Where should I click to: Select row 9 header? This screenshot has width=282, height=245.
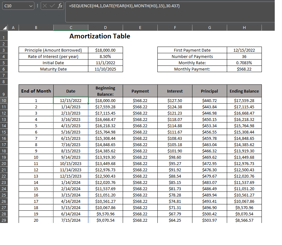tap(4, 91)
